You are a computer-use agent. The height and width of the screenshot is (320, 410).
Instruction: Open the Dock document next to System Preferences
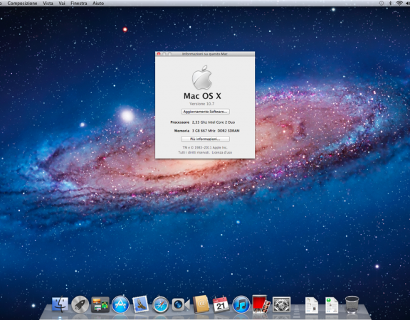pyautogui.click(x=312, y=305)
